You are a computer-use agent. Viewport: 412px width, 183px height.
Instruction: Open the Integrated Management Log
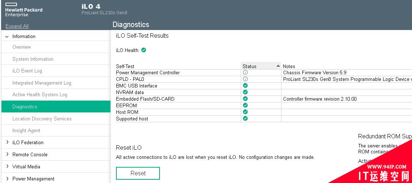tap(42, 83)
